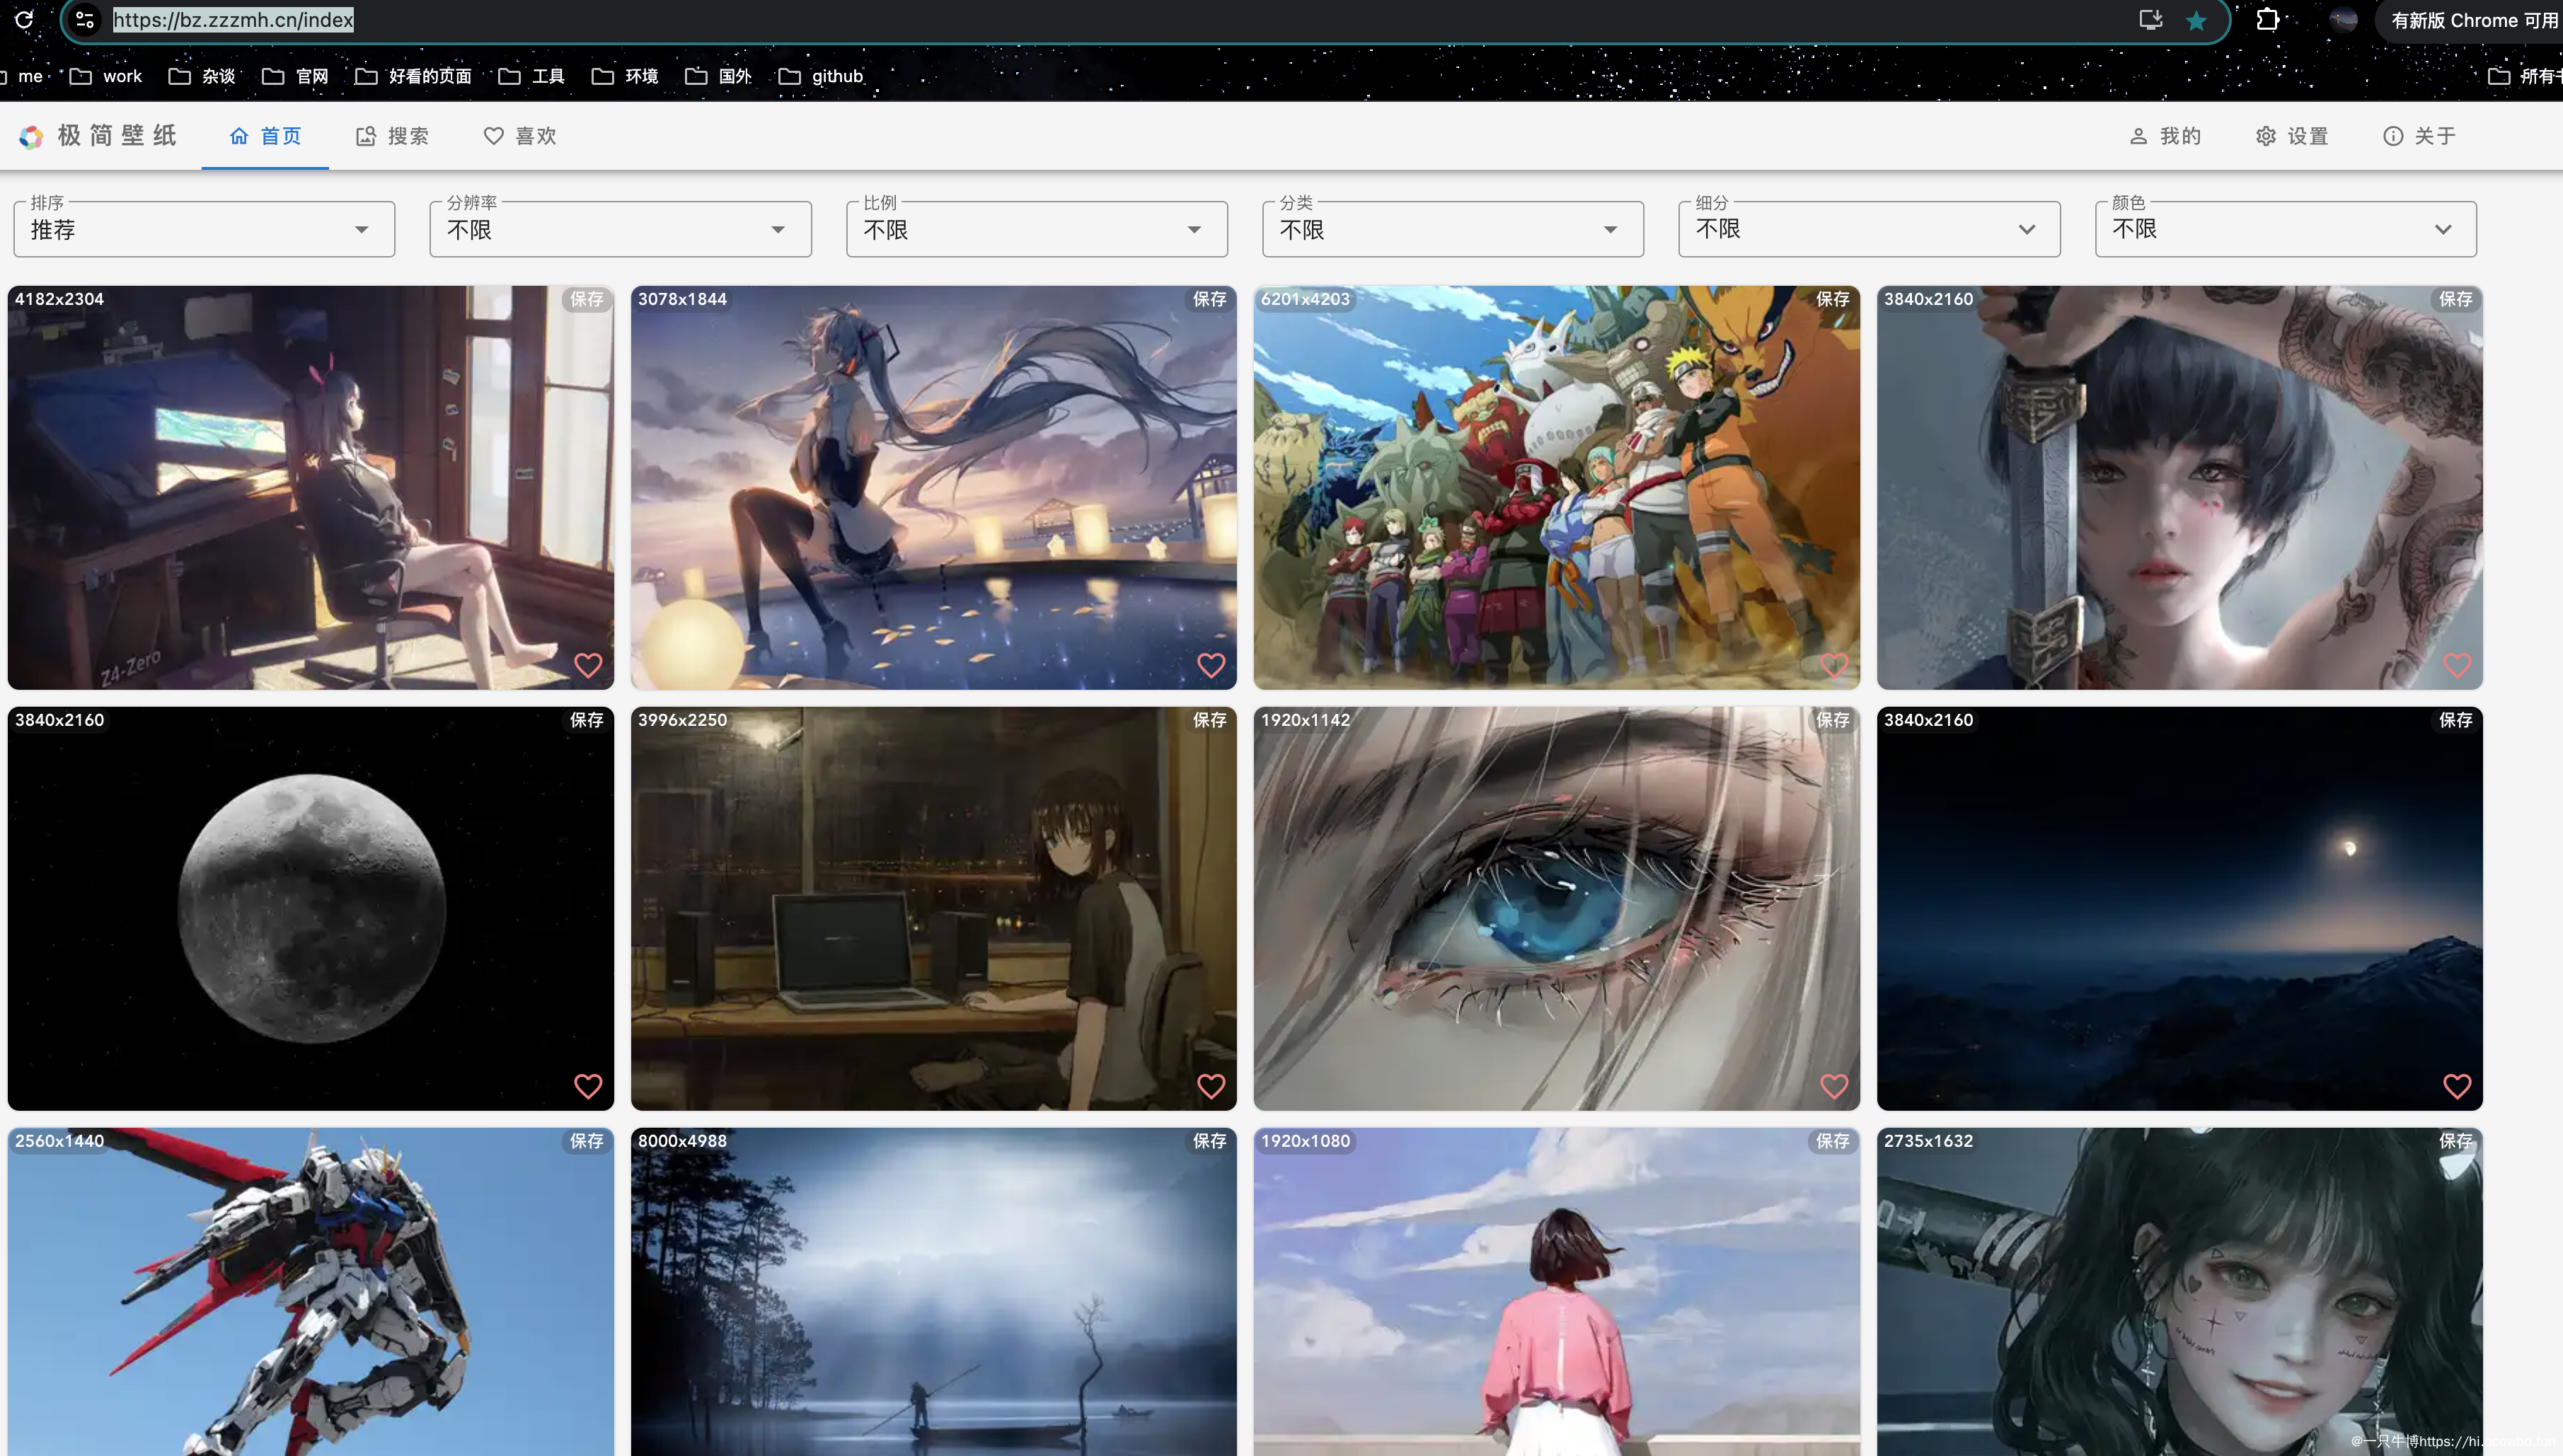2563x1456 pixels.
Task: Like the black moon wallpaper heart
Action: click(588, 1086)
